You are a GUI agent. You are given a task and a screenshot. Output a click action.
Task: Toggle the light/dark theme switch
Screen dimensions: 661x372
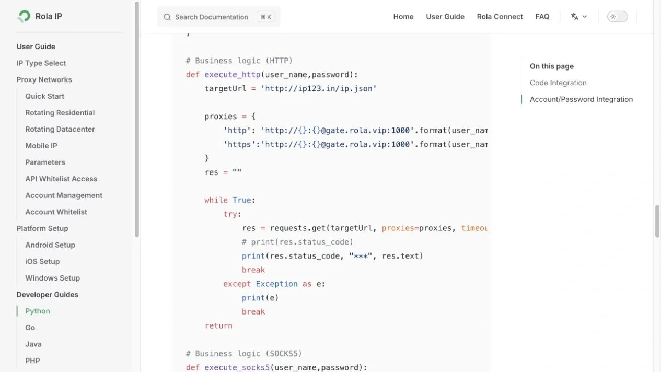pyautogui.click(x=618, y=17)
